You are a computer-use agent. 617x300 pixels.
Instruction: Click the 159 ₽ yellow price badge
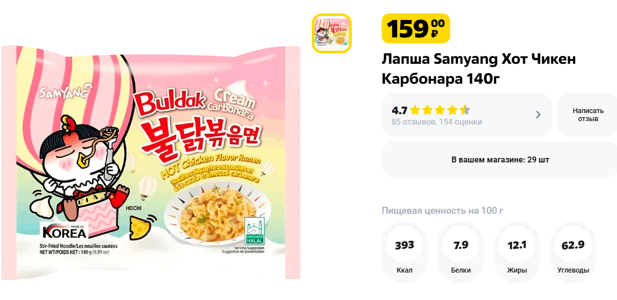click(416, 28)
